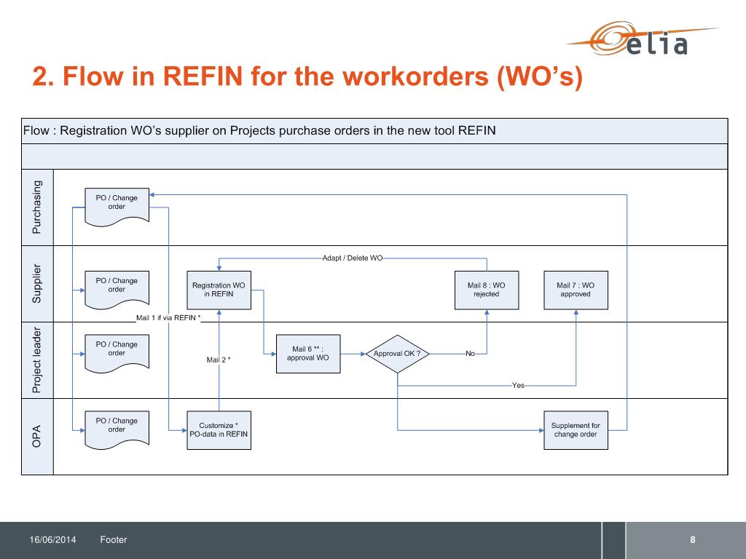Click the 'Mail 1 if via REFIN *' label
746x559 pixels.
pos(168,317)
